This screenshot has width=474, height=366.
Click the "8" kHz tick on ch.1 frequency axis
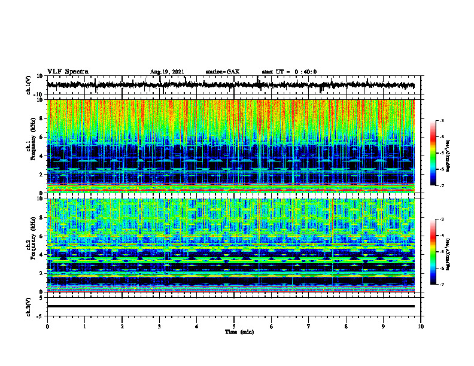41,118
